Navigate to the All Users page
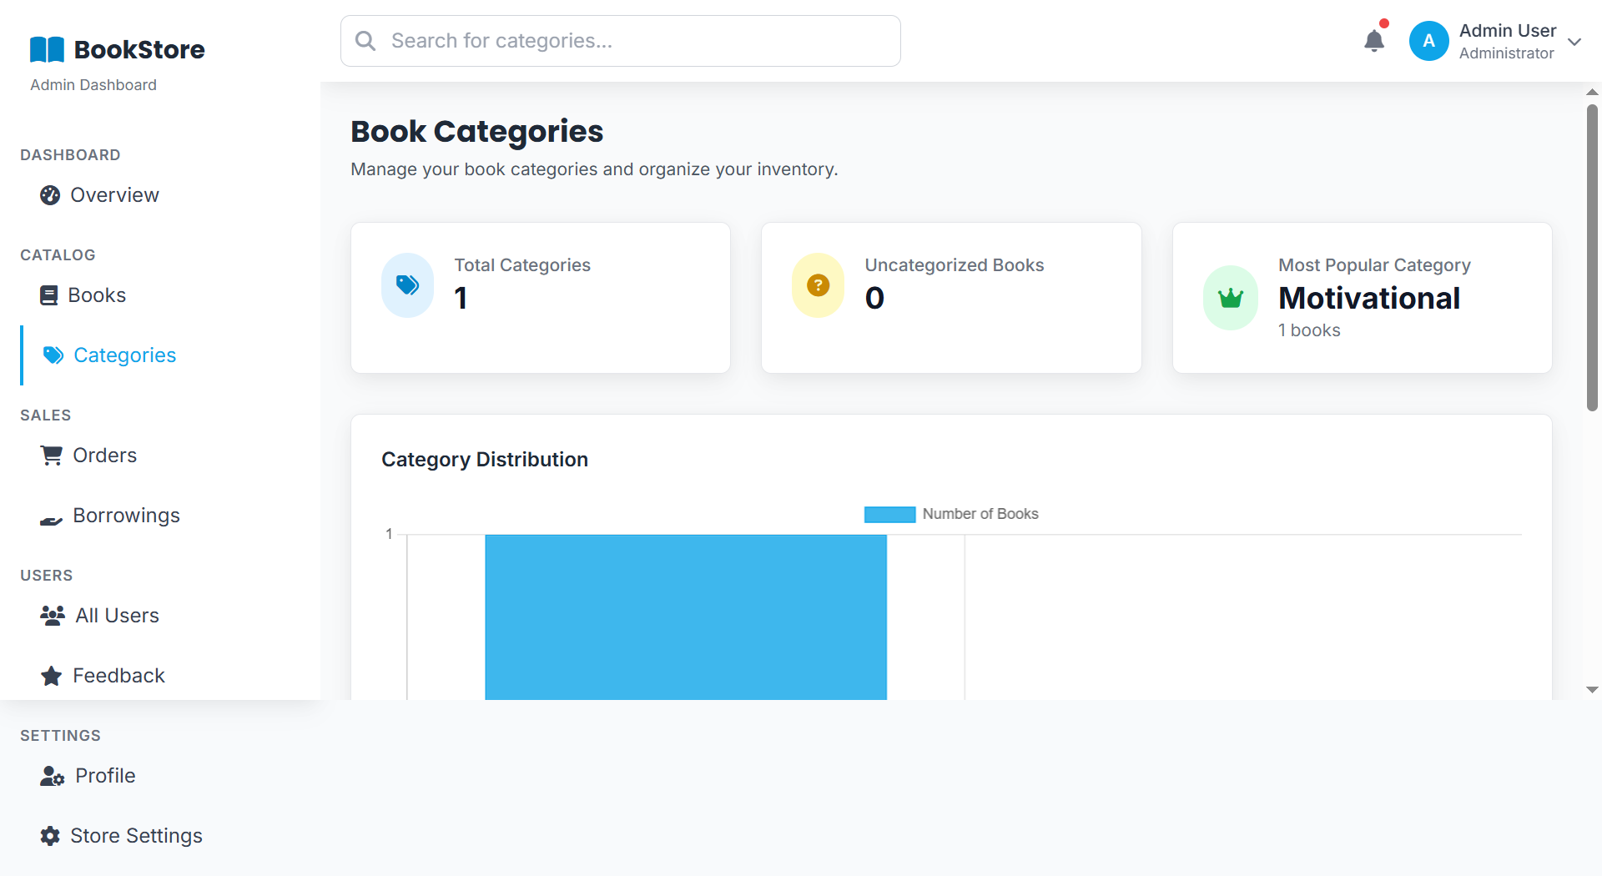The width and height of the screenshot is (1602, 876). click(117, 616)
